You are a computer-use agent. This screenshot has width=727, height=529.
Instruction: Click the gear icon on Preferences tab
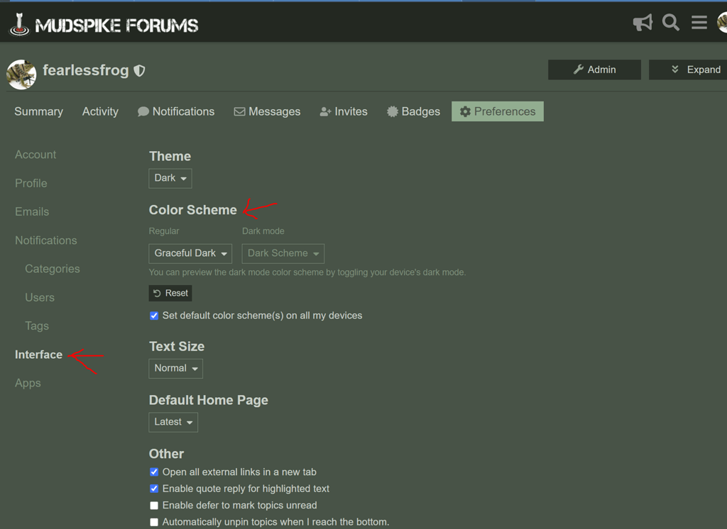(x=465, y=111)
